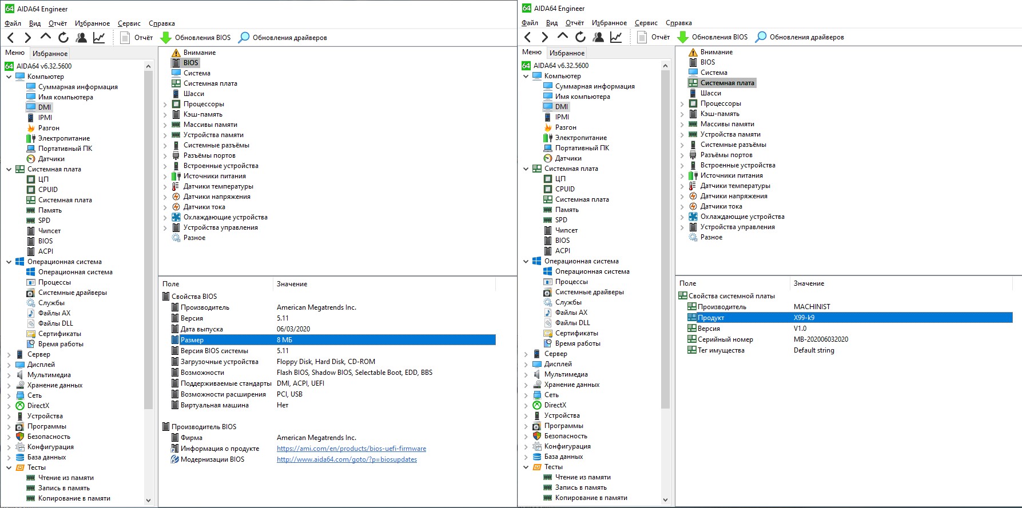Image resolution: width=1022 pixels, height=508 pixels.
Task: Collapse Тесты node in right window tree
Action: [x=526, y=467]
